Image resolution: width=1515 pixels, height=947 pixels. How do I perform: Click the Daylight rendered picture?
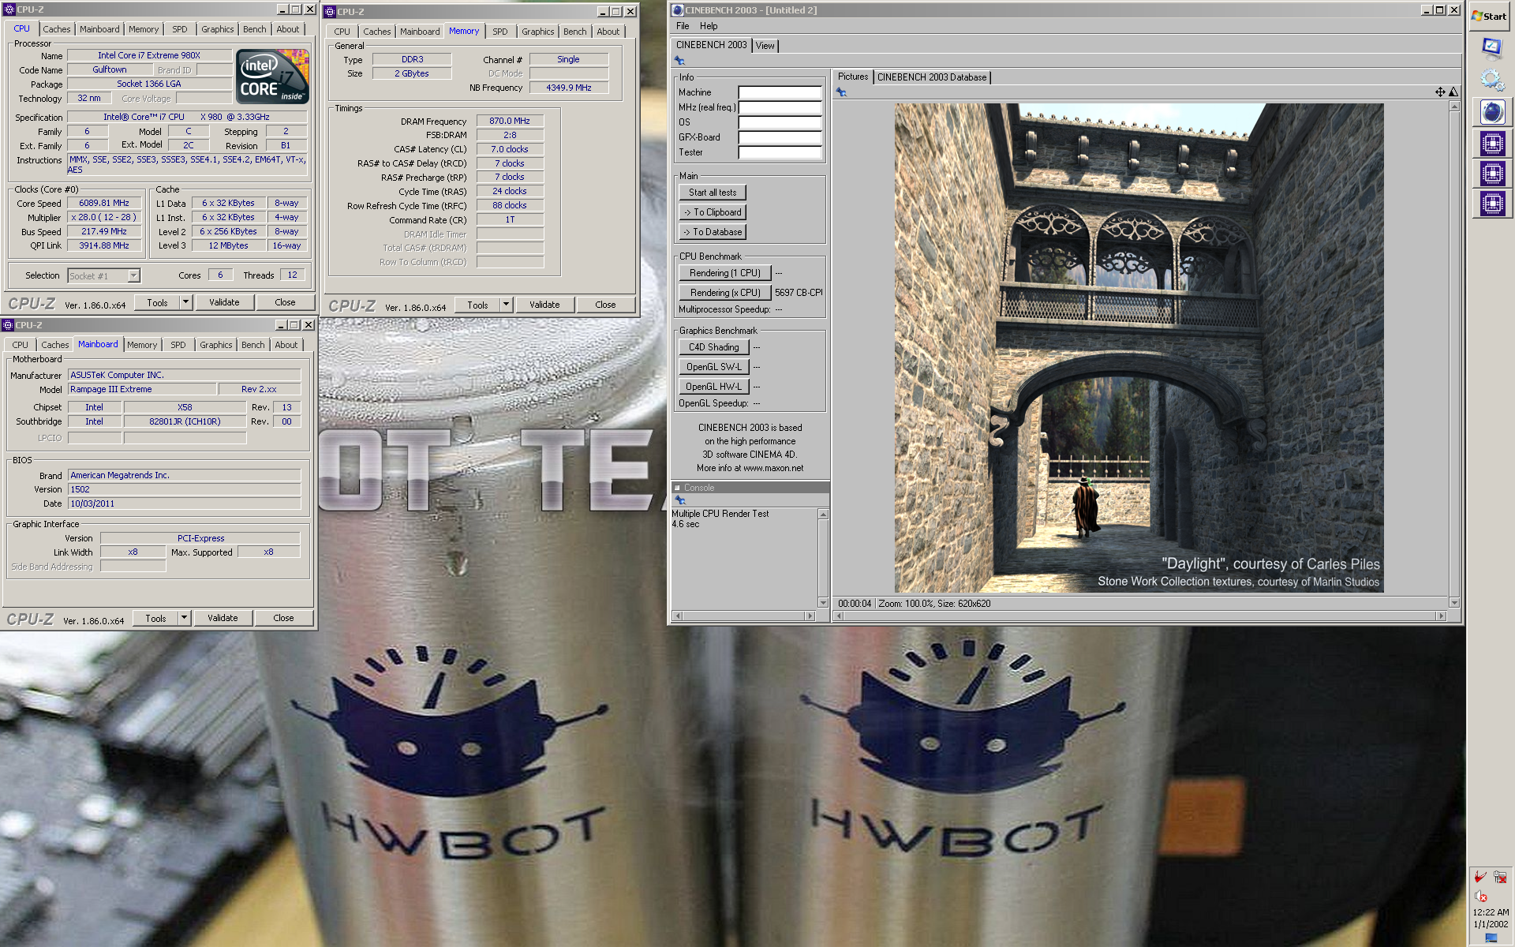coord(1139,348)
